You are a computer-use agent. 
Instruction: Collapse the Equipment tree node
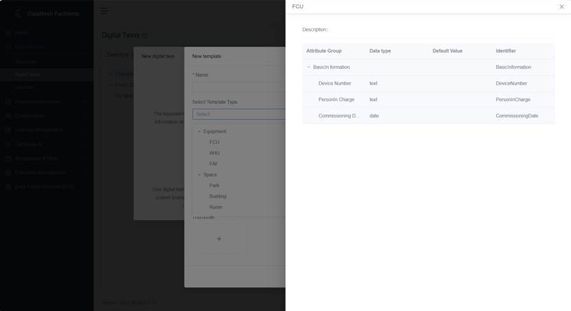click(200, 131)
